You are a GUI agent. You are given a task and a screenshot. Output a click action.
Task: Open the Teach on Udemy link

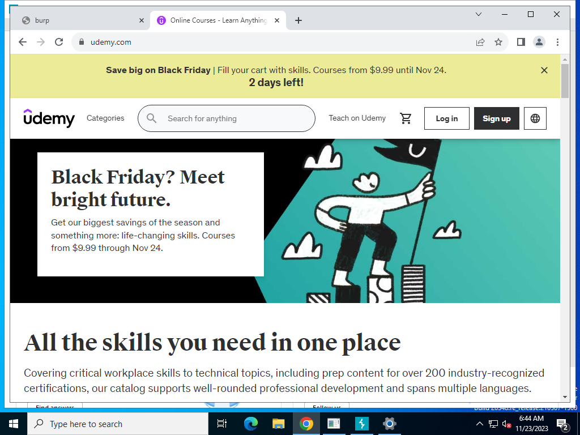[357, 118]
